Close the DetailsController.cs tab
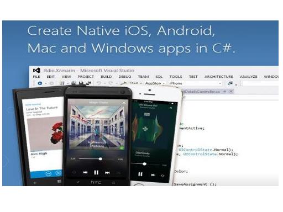Image resolution: width=283 pixels, height=212 pixels. pos(231,91)
